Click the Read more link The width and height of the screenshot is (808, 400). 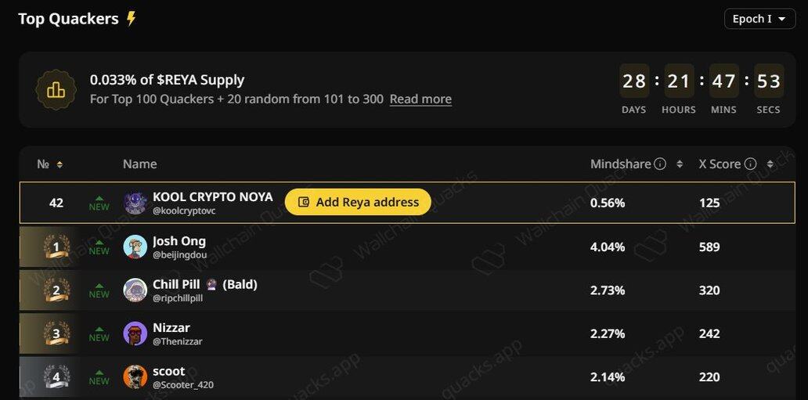[x=420, y=99]
